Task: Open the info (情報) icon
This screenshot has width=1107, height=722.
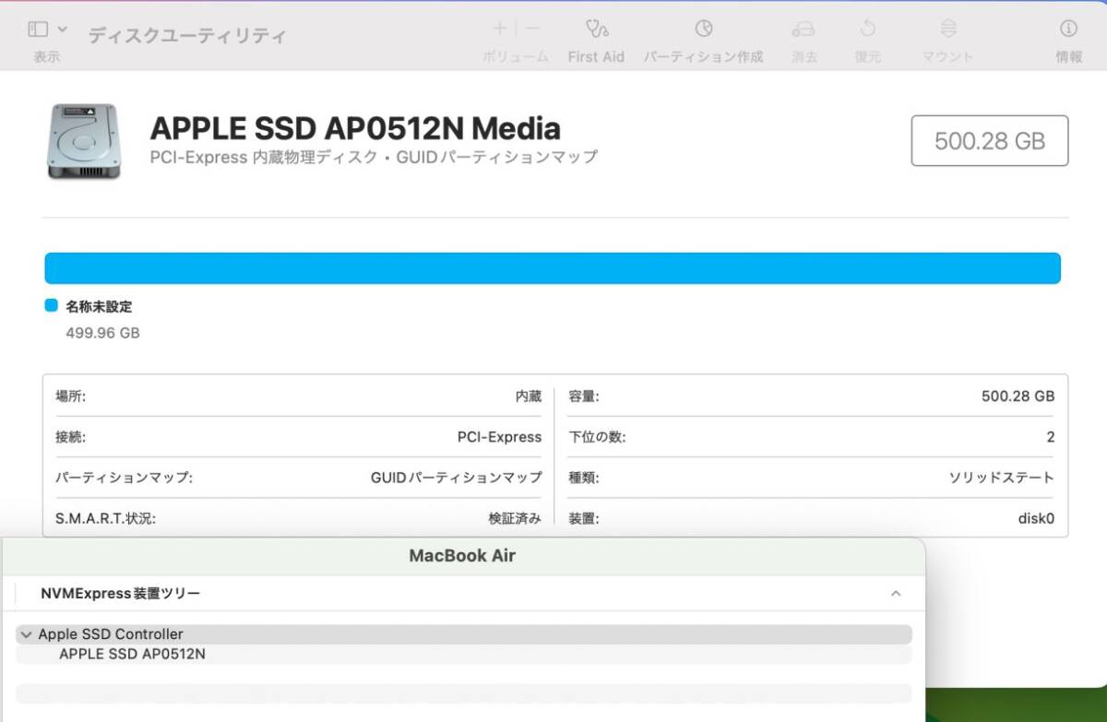Action: 1068,29
